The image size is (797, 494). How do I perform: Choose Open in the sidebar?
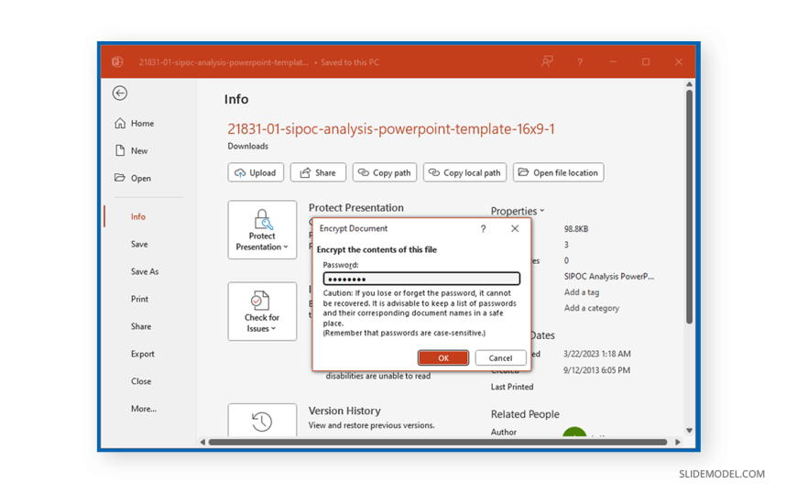[x=133, y=178]
